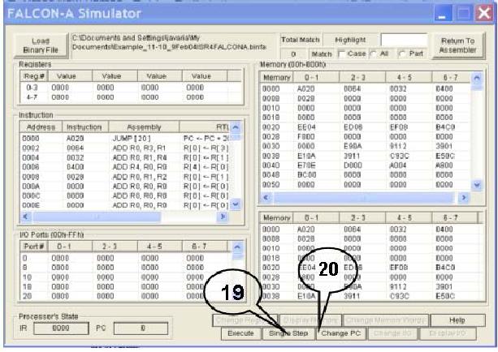The width and height of the screenshot is (498, 352).
Task: Click Instruction list scroll-up arrow
Action: coord(236,127)
